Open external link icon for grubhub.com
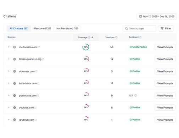This screenshot has width=179, height=138. coord(36,120)
